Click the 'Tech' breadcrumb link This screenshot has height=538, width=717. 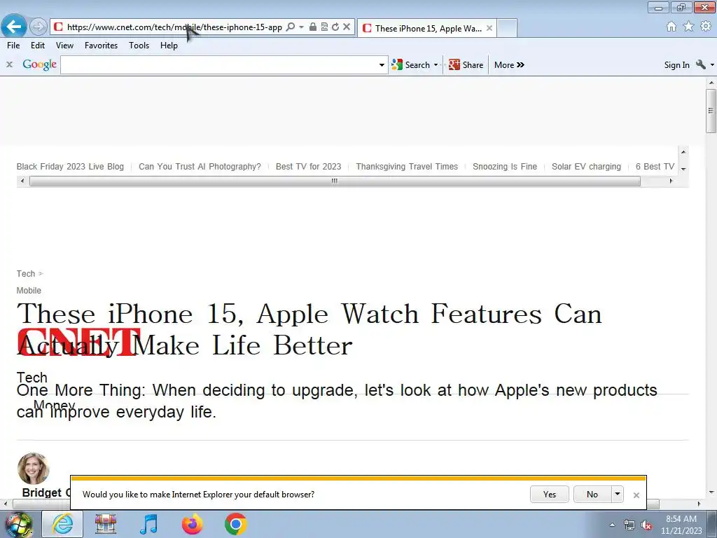26,274
